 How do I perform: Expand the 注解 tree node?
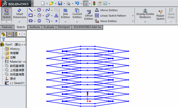point(2,58)
